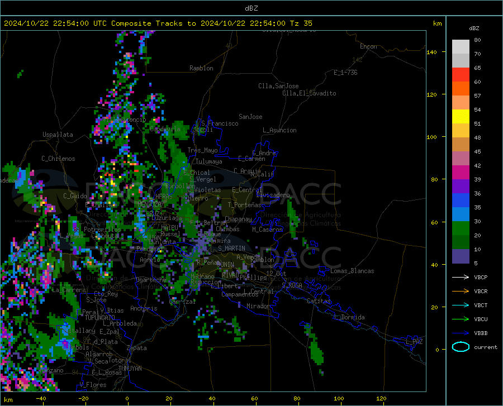Pick the dark green swatch between 20 and 10 dBZ
The width and height of the screenshot is (503, 406).
click(x=461, y=242)
